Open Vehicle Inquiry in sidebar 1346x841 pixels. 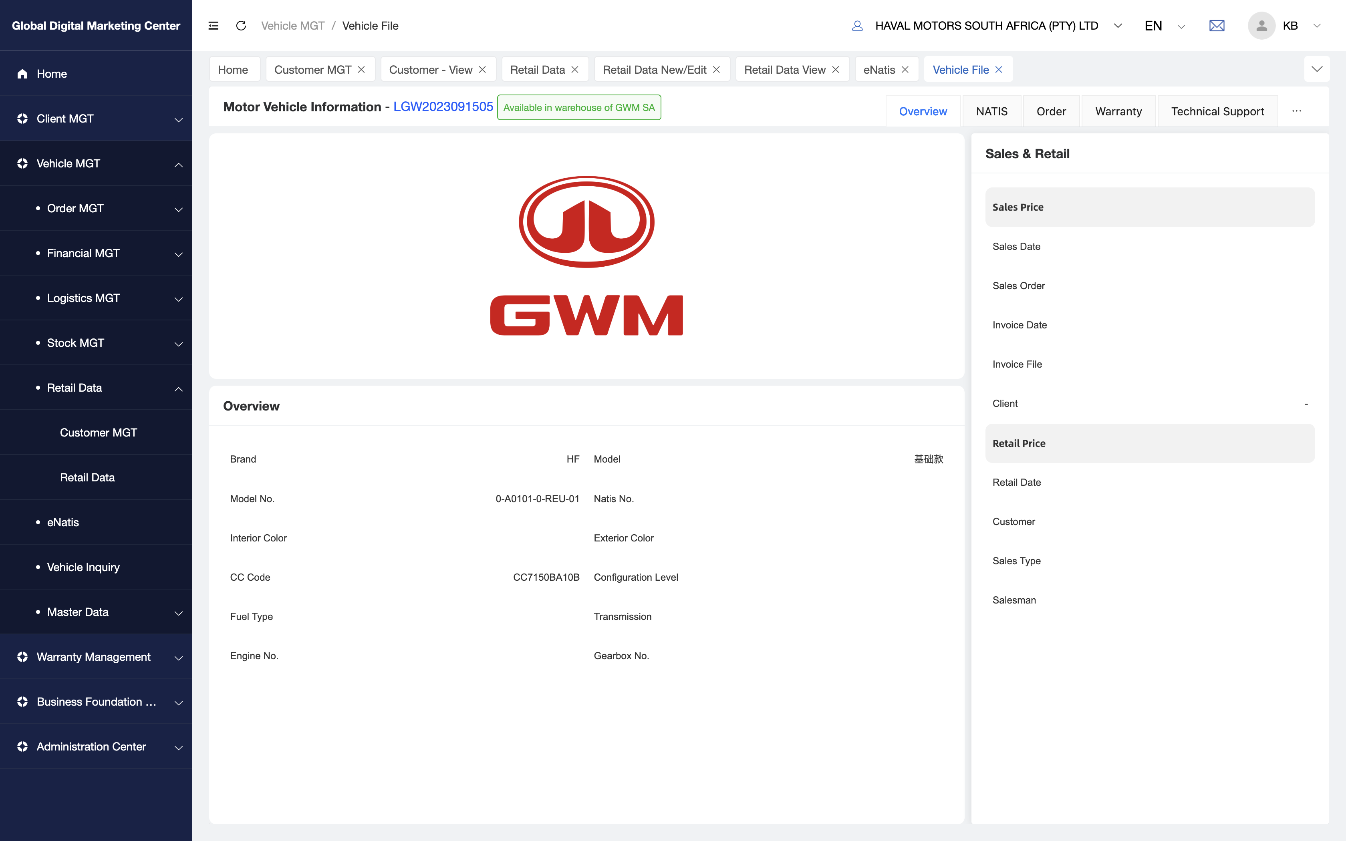[96, 567]
